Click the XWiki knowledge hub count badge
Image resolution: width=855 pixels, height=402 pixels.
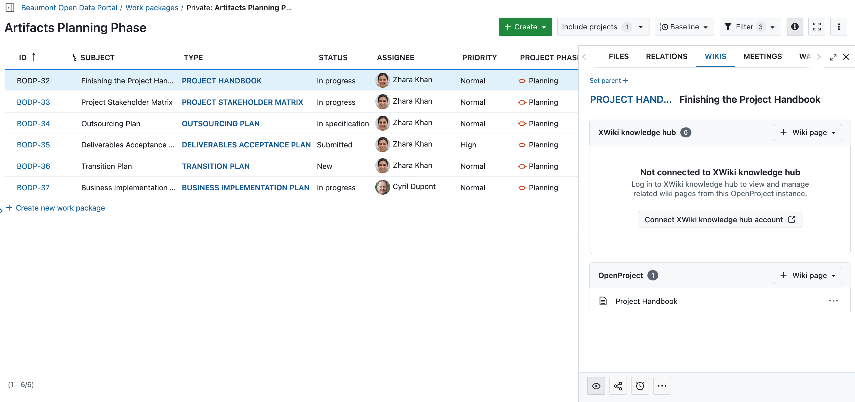[685, 132]
